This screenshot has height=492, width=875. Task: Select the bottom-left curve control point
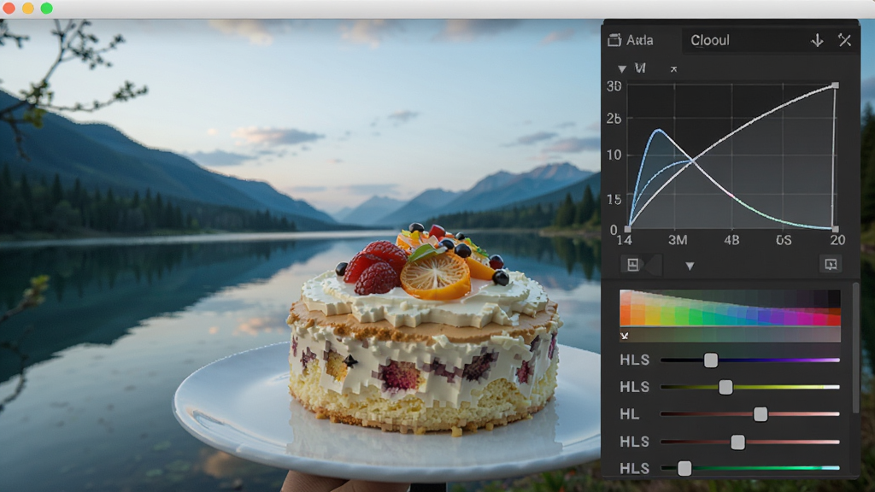(x=628, y=229)
